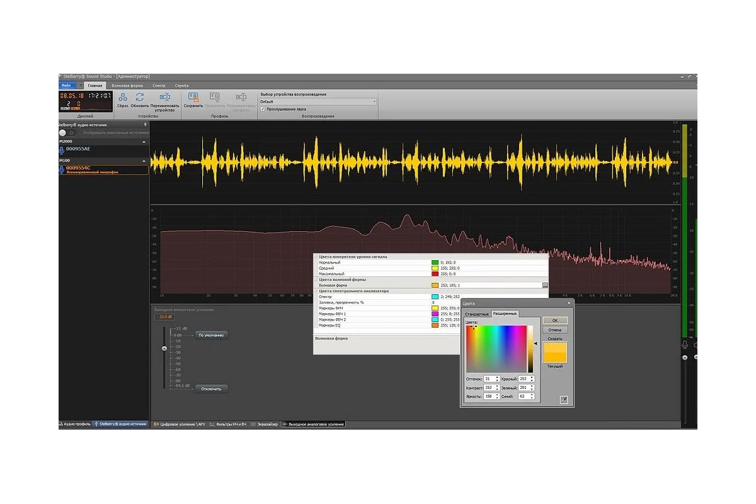Click the Красный value spinner arrows

[532, 379]
